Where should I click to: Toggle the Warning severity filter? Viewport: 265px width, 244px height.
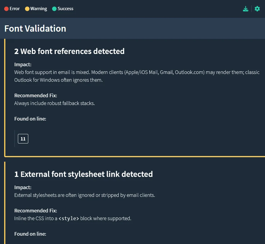pos(36,9)
